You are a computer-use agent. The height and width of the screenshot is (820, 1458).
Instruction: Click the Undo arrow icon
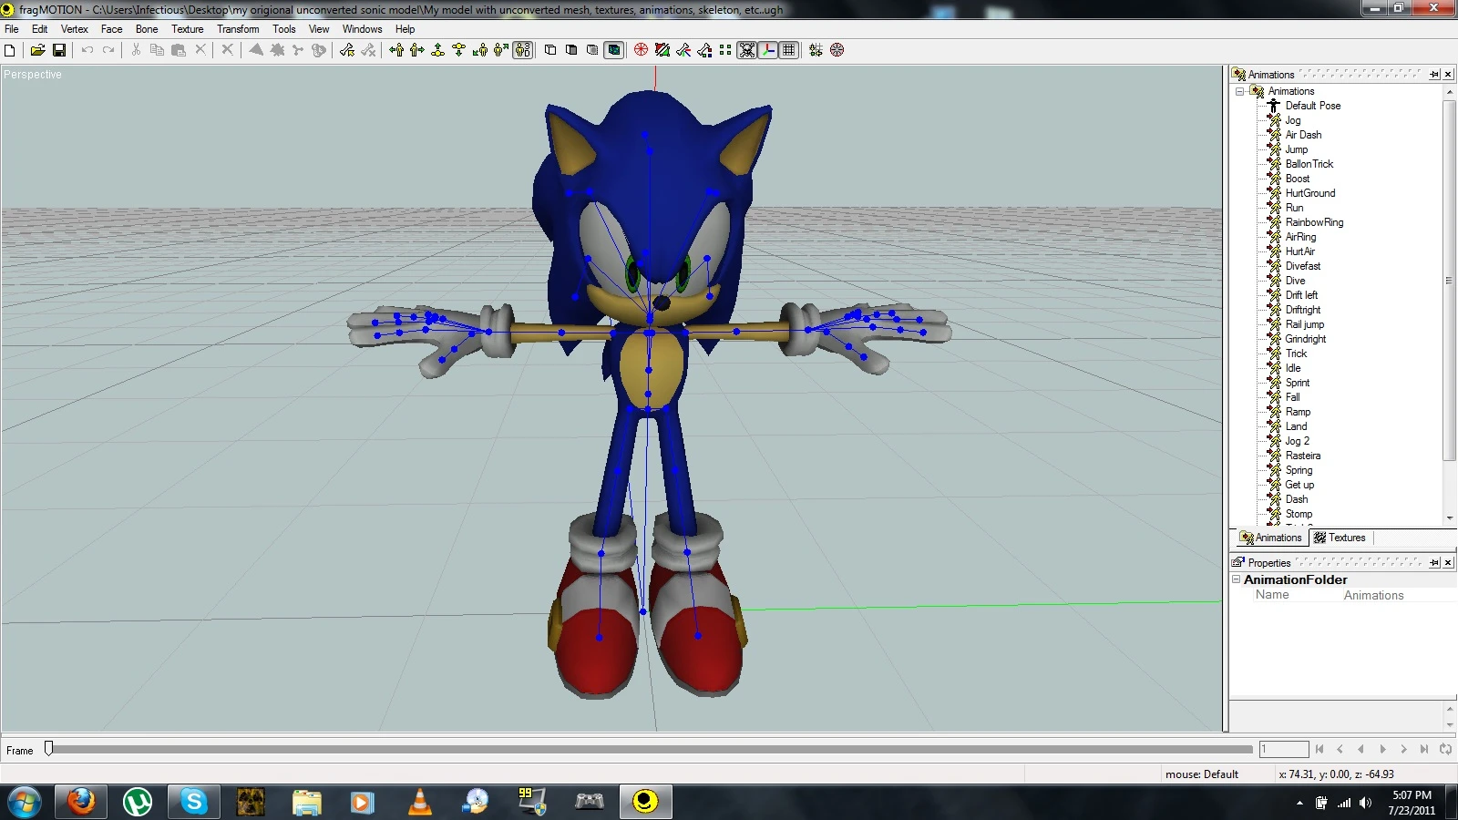[x=87, y=50]
